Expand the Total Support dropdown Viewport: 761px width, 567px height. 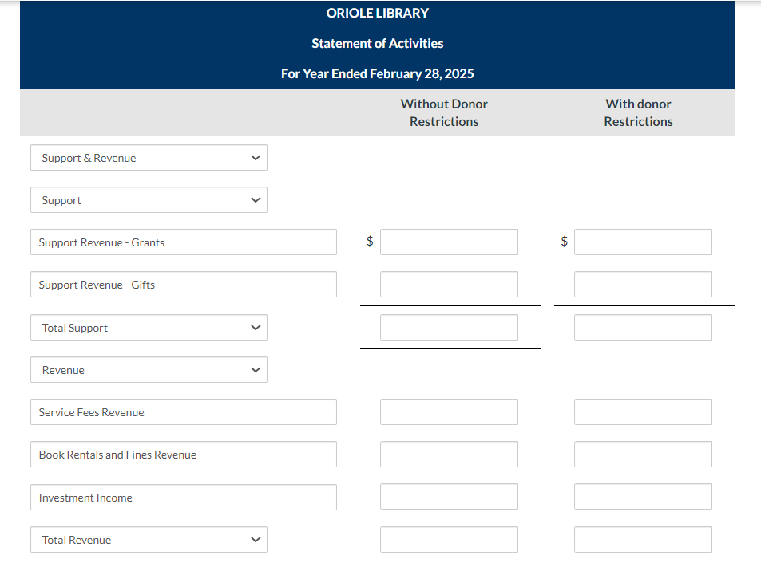tap(149, 328)
